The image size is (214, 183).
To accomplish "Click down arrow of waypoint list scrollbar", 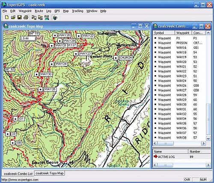I will point(208,138).
